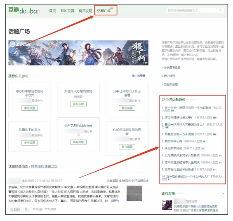
Task: Click 参与话题 under 那些令人心酸的错觉
Action: point(78,104)
